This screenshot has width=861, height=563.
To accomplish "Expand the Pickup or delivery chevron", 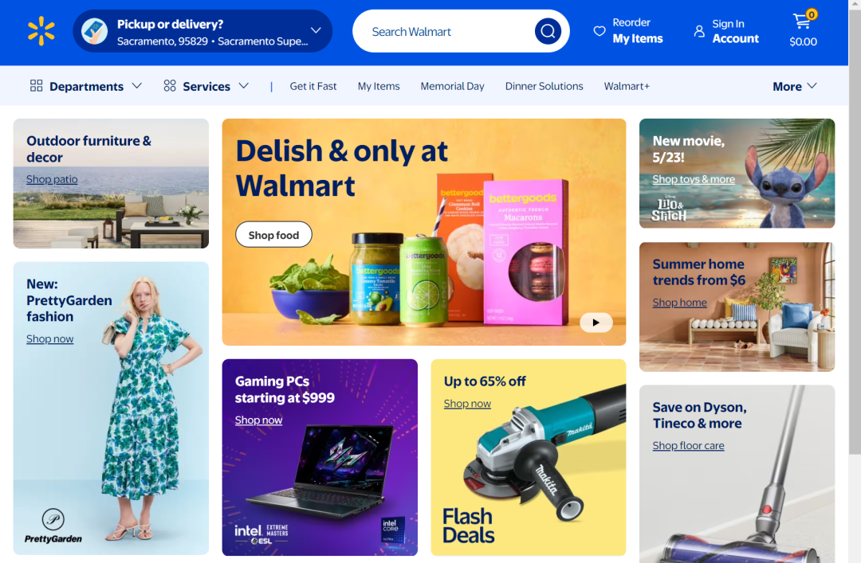I will point(316,31).
